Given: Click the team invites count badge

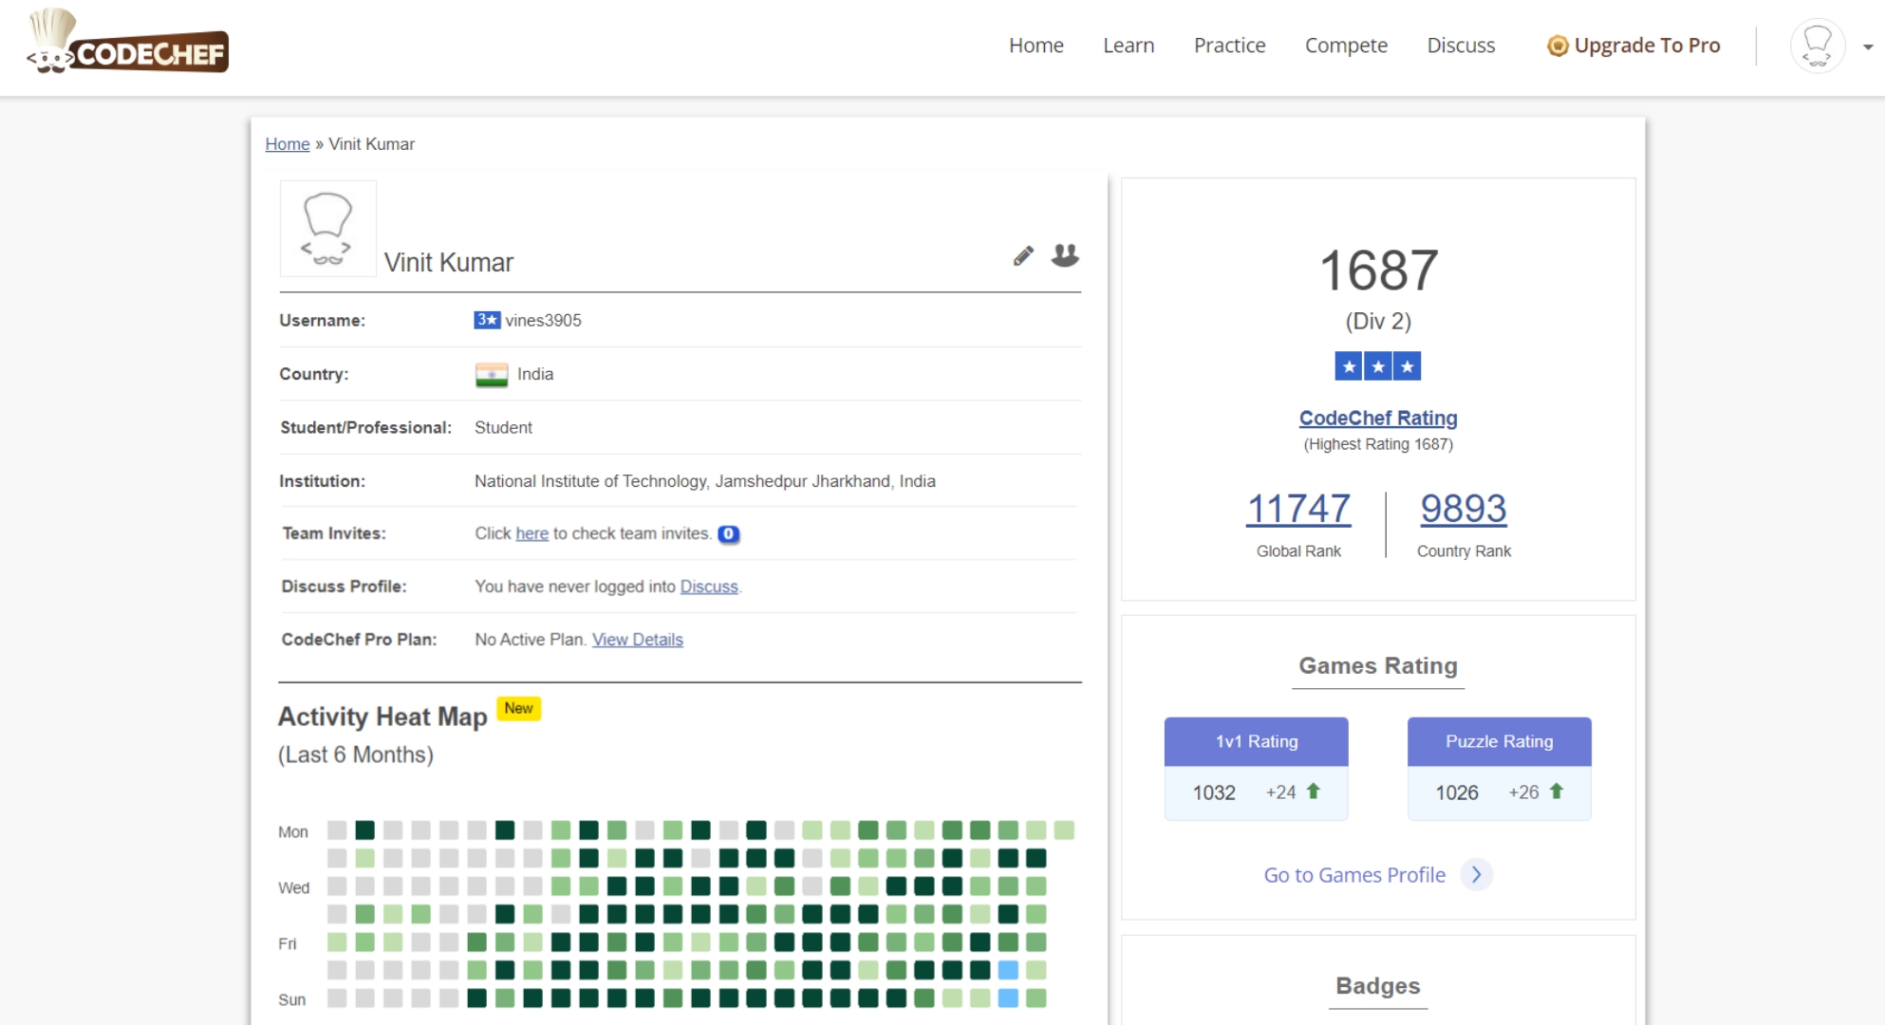Looking at the screenshot, I should (728, 534).
